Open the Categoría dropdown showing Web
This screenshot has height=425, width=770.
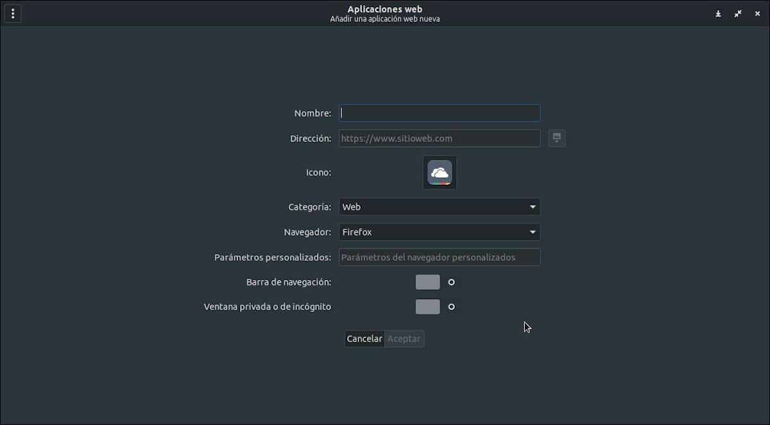pos(439,207)
